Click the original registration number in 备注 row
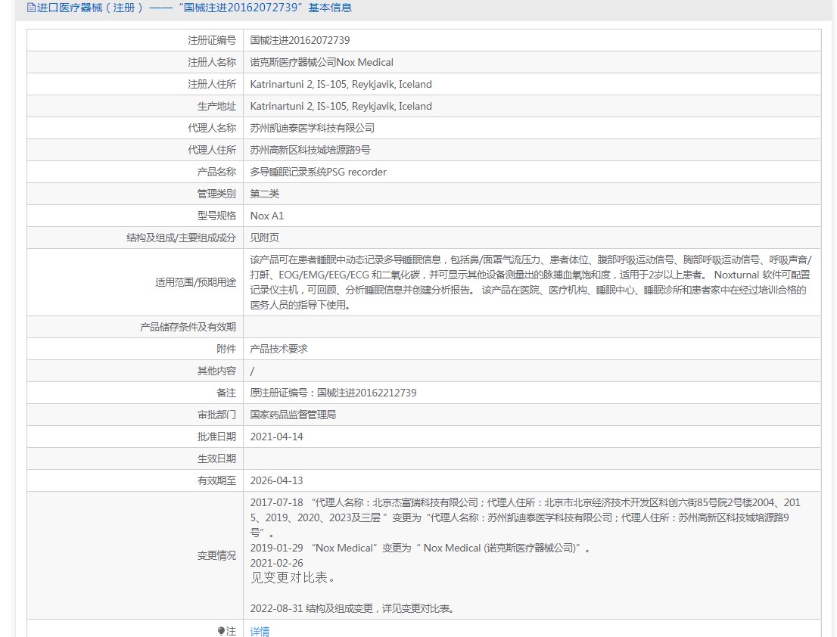This screenshot has height=637, width=837. (333, 393)
